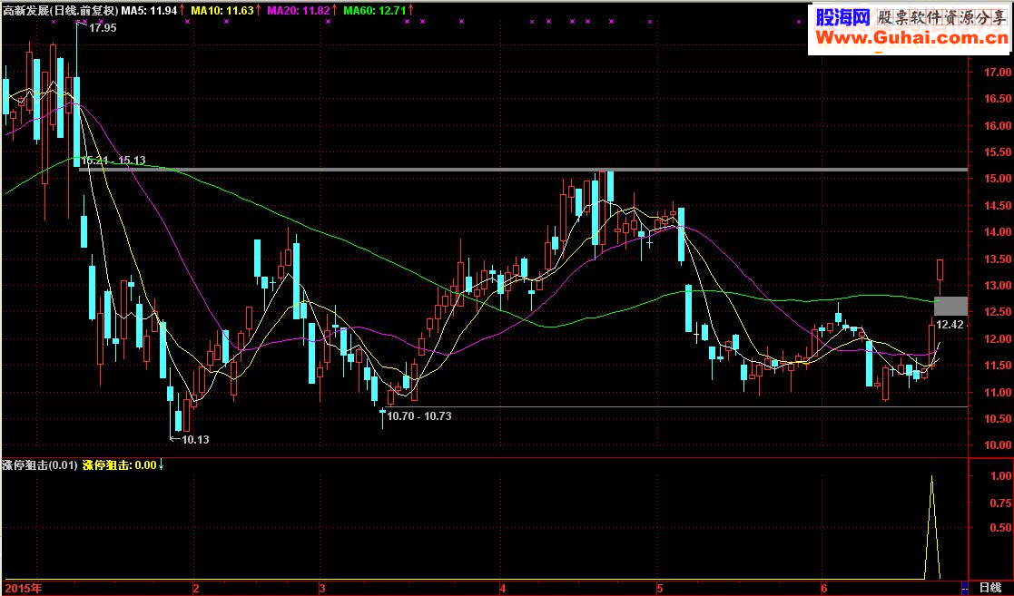The height and width of the screenshot is (596, 1014).
Task: Select the MA5: 11.94 indicator label
Action: 150,10
